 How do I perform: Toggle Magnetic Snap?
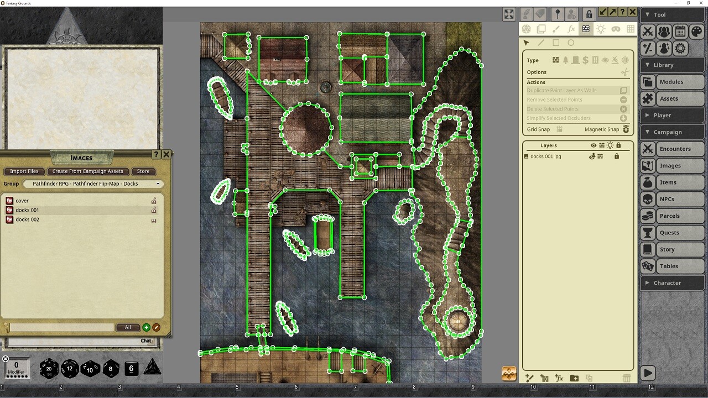pos(626,129)
